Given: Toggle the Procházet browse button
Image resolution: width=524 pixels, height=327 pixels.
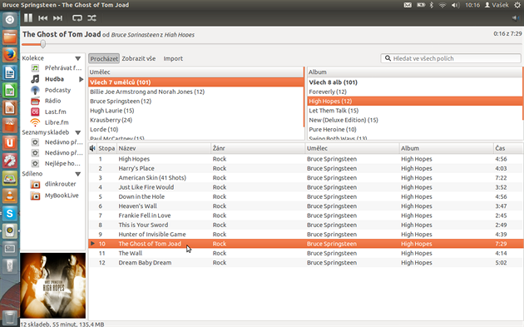Looking at the screenshot, I should point(104,58).
